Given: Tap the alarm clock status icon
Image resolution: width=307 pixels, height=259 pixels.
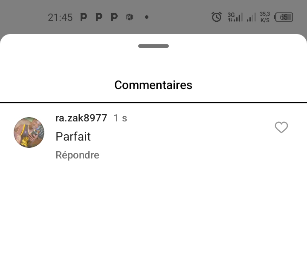Looking at the screenshot, I should click(x=217, y=17).
